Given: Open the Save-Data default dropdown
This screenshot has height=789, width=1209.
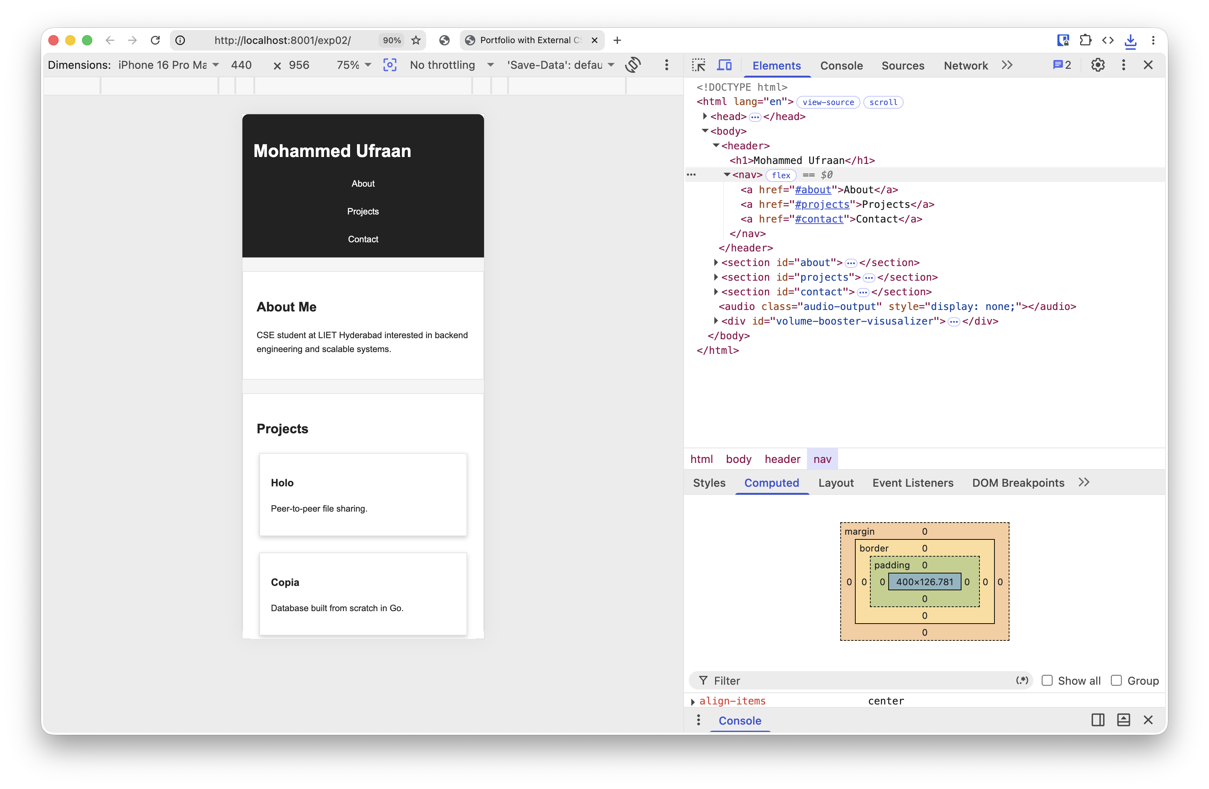Looking at the screenshot, I should pos(561,65).
